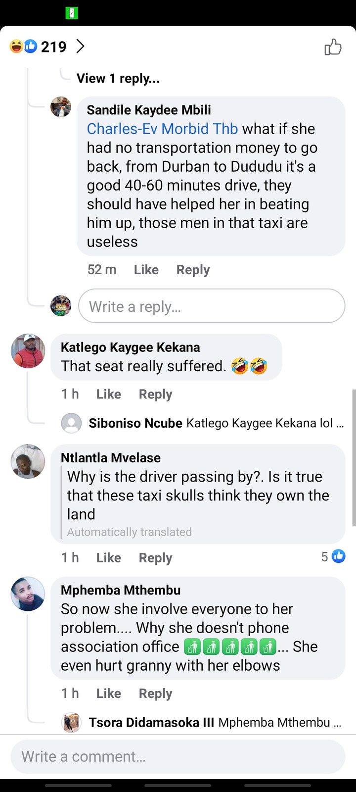356x792 pixels.
Task: Like Ntlantla Mvelase's comment
Action: [108, 558]
